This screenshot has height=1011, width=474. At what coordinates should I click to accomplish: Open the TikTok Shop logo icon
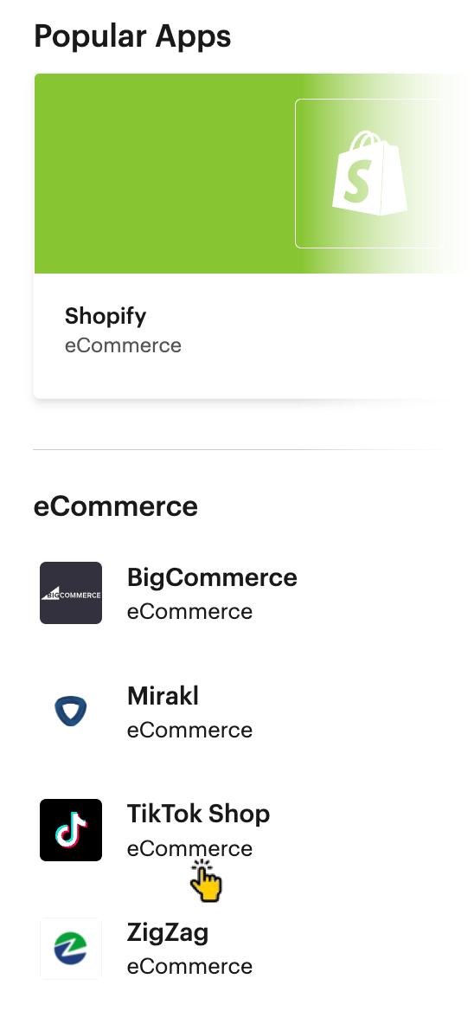point(71,830)
